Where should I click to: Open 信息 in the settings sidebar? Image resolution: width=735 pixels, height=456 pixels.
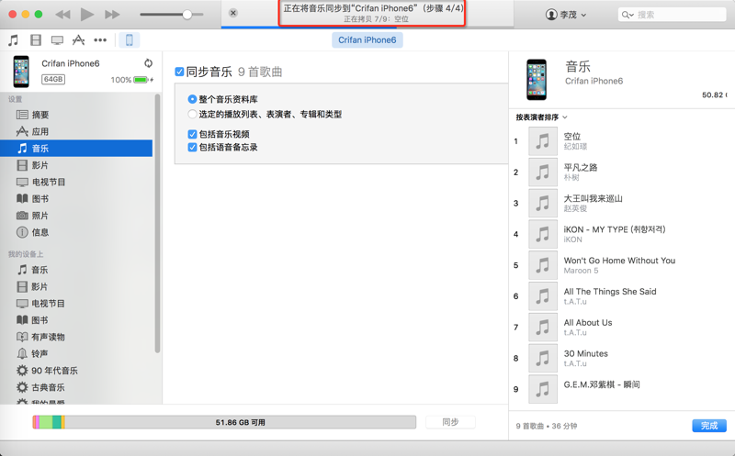pos(76,232)
